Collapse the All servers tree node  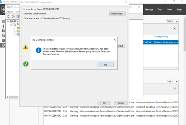tap(7, 21)
